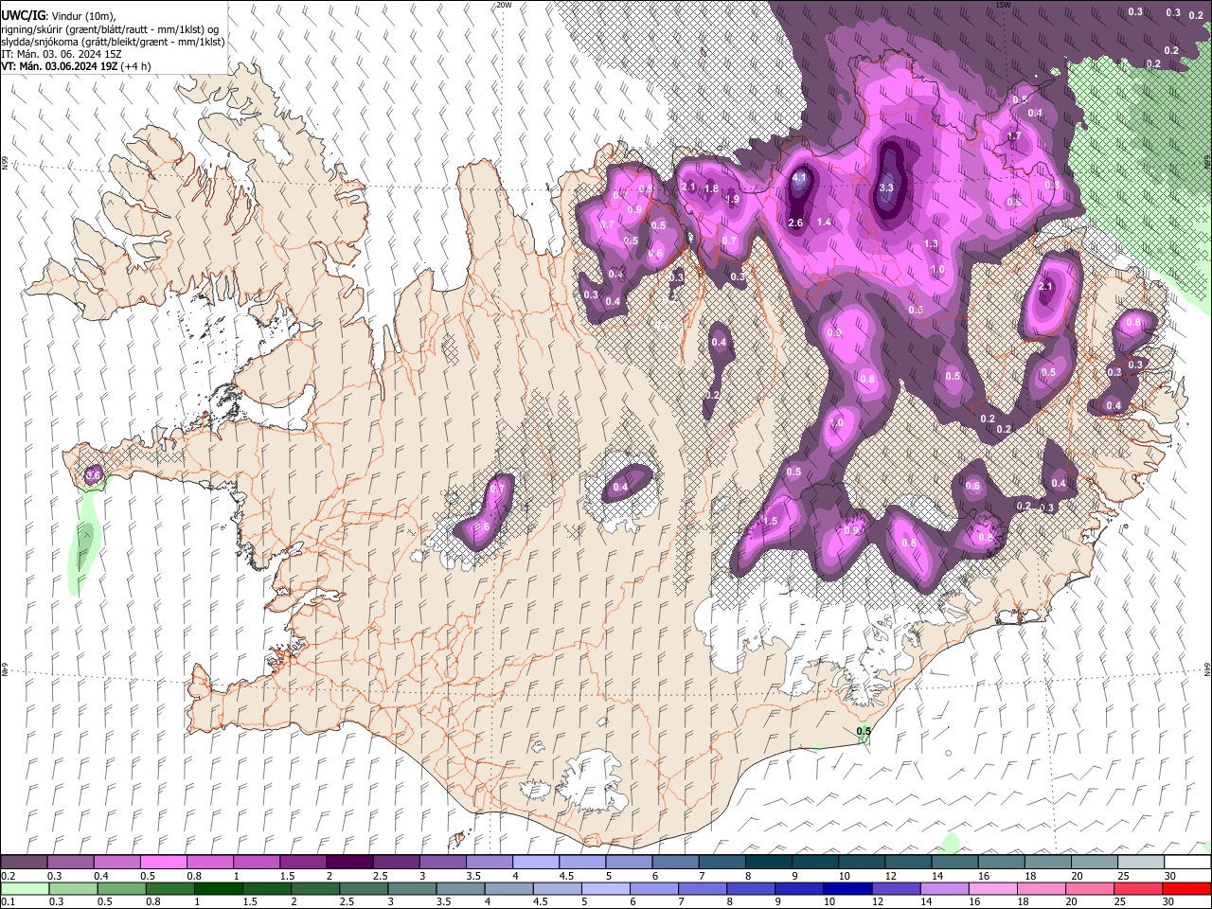Select the light periwinkle 4–4.5 swatch on upper scale

(x=534, y=863)
